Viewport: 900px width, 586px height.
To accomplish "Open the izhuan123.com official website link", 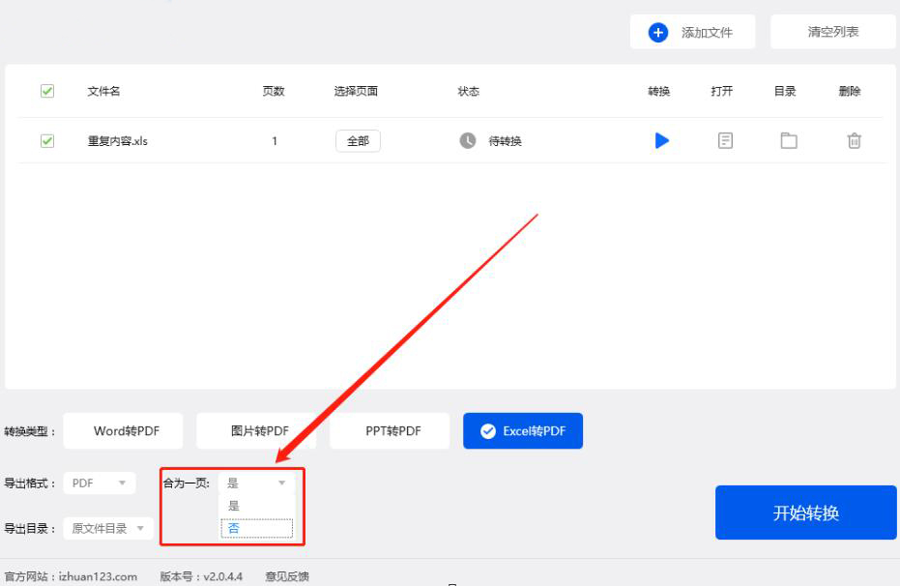I will (x=98, y=576).
